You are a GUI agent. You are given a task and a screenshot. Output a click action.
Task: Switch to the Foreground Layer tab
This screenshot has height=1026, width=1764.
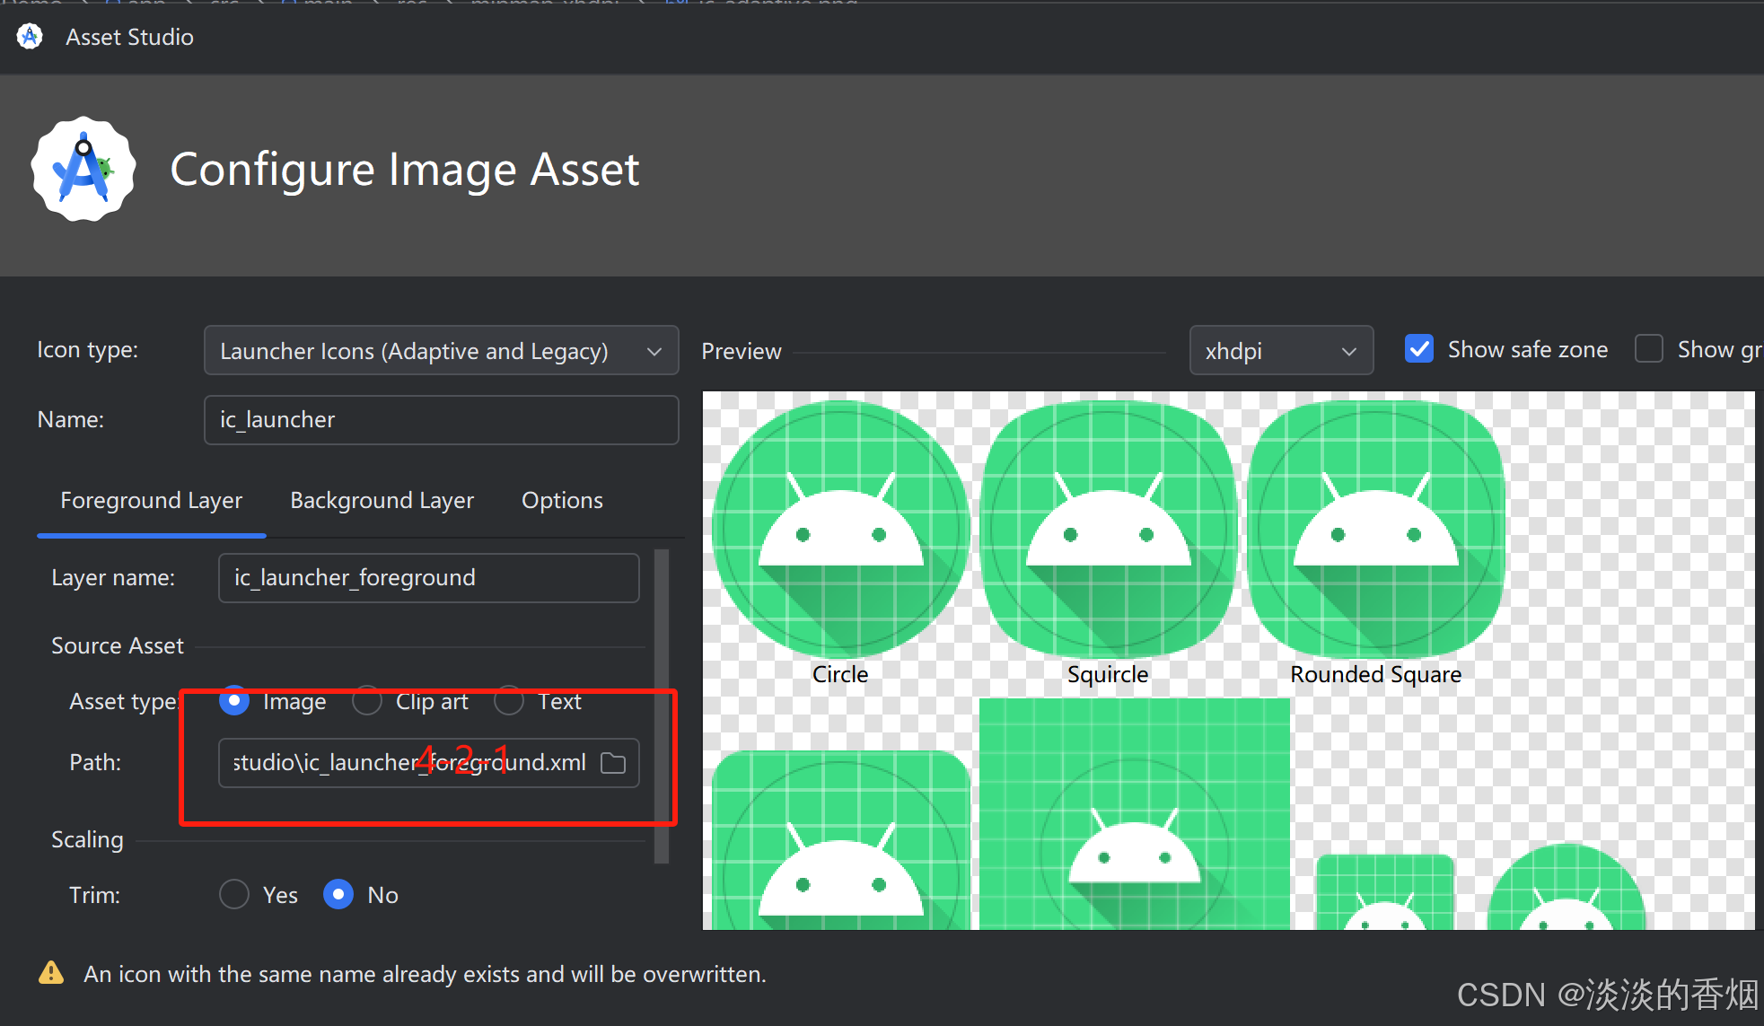point(152,500)
